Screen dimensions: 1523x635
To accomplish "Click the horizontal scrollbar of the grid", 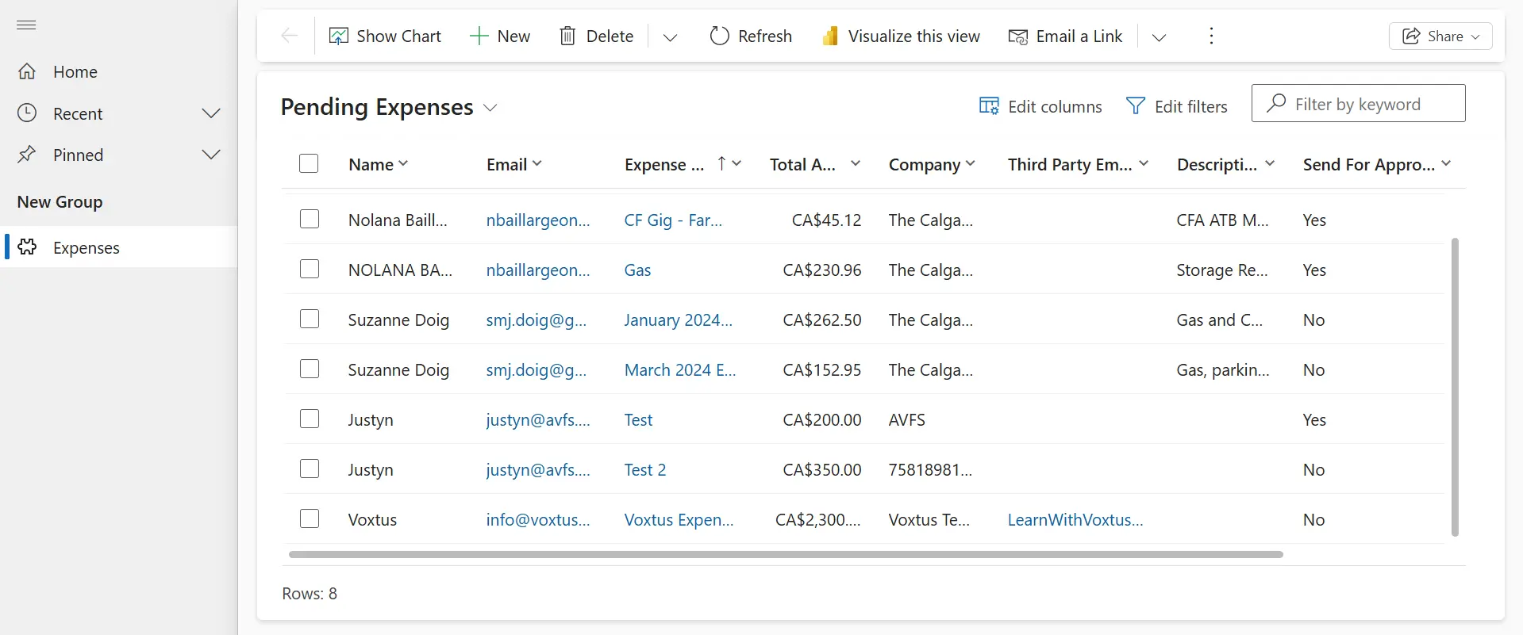I will coord(786,554).
